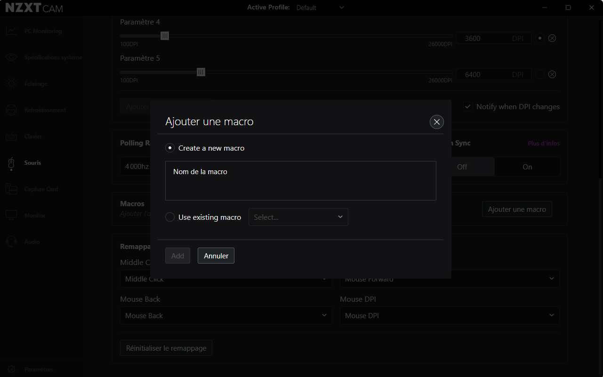Open the Select... macro dropdown
Image resolution: width=603 pixels, height=377 pixels.
click(298, 217)
